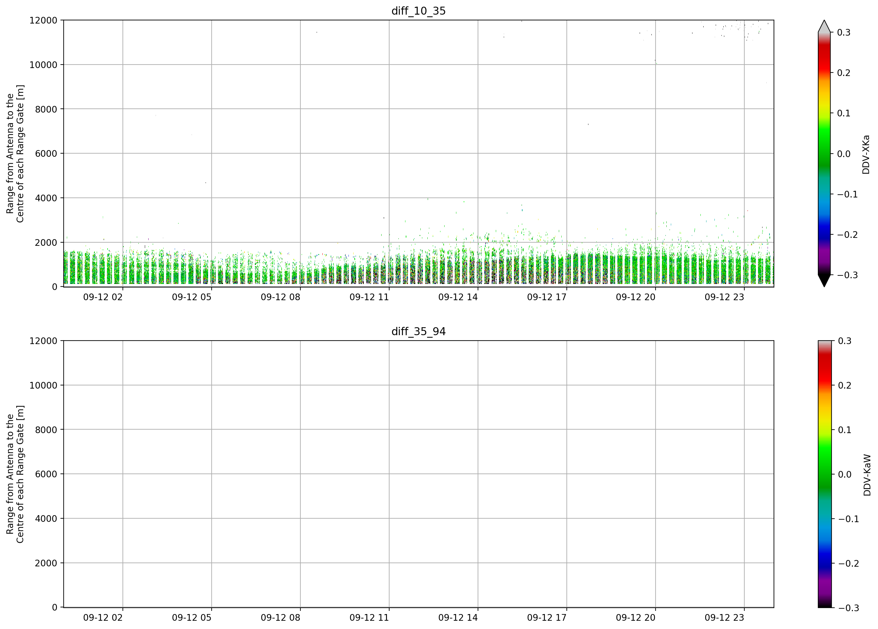Image resolution: width=878 pixels, height=629 pixels.
Task: Click the 6000 y-tick of diff_10_35 plot
Action: pos(46,154)
